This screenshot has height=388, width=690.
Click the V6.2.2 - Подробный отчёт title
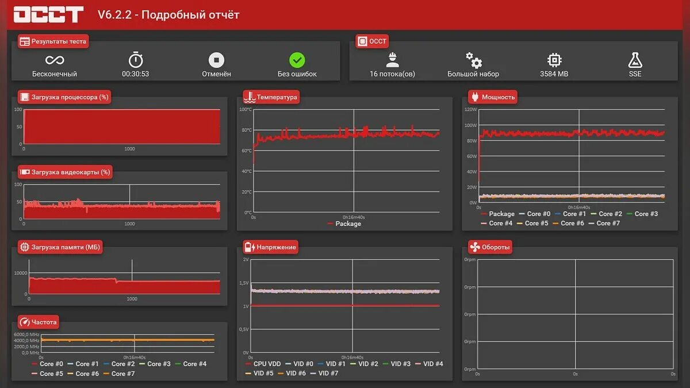(x=168, y=15)
